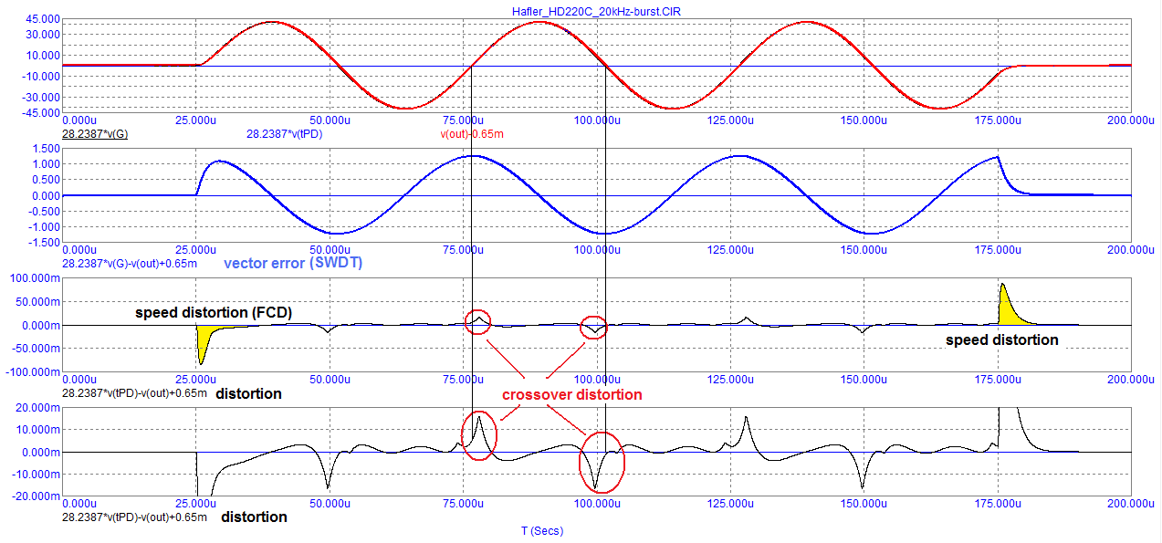The height and width of the screenshot is (543, 1162).
Task: Click the 30.000 y-axis label
Action: (42, 35)
